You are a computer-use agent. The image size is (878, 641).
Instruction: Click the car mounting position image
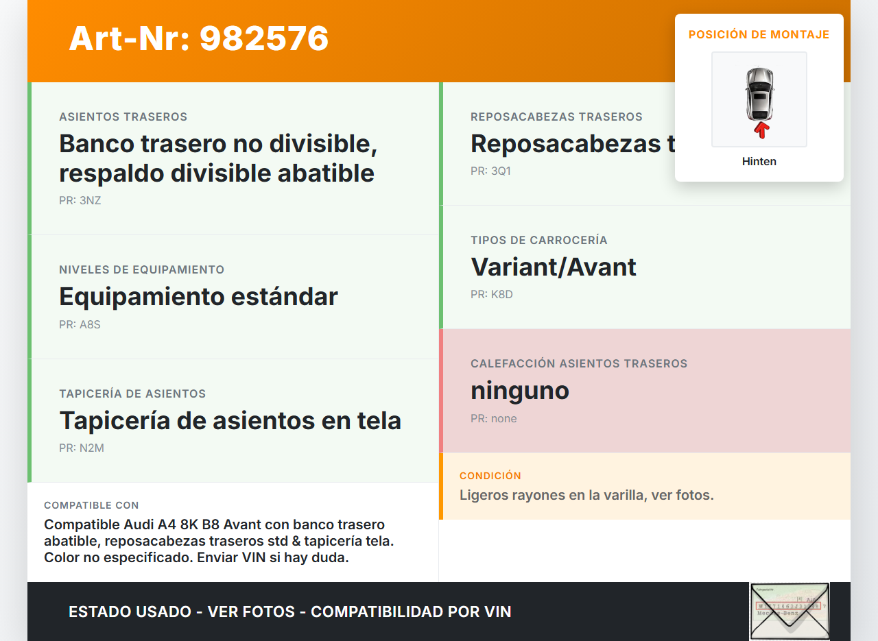coord(759,99)
